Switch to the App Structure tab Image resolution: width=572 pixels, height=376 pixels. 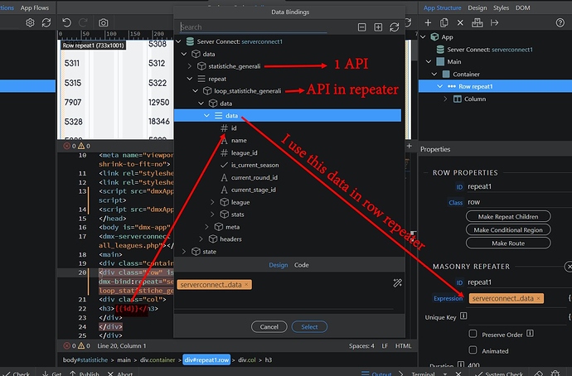click(442, 7)
